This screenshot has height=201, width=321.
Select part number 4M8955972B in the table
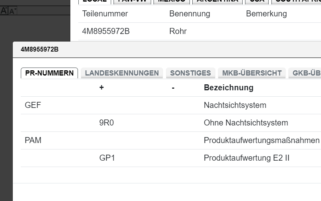(106, 31)
